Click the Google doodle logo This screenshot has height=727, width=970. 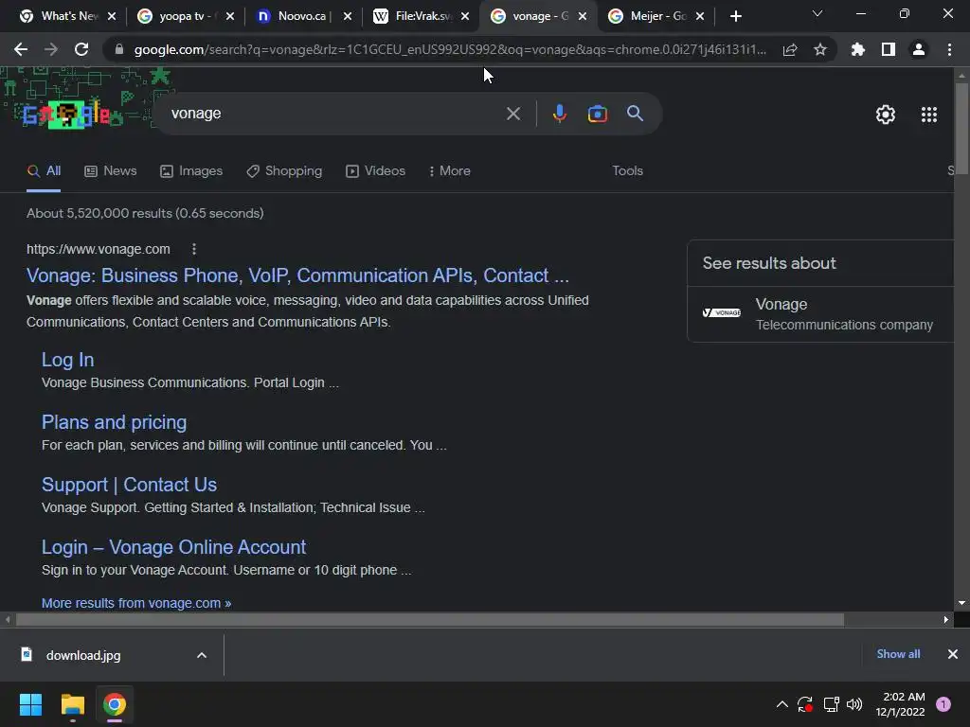click(x=67, y=115)
